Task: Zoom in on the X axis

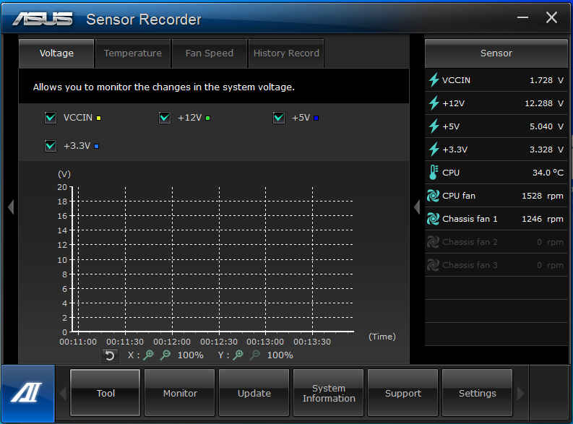Action: pyautogui.click(x=149, y=355)
